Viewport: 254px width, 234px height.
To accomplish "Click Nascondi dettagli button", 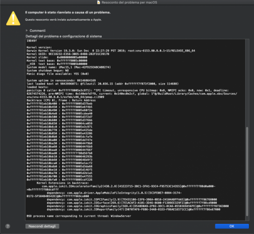I will (42, 226).
